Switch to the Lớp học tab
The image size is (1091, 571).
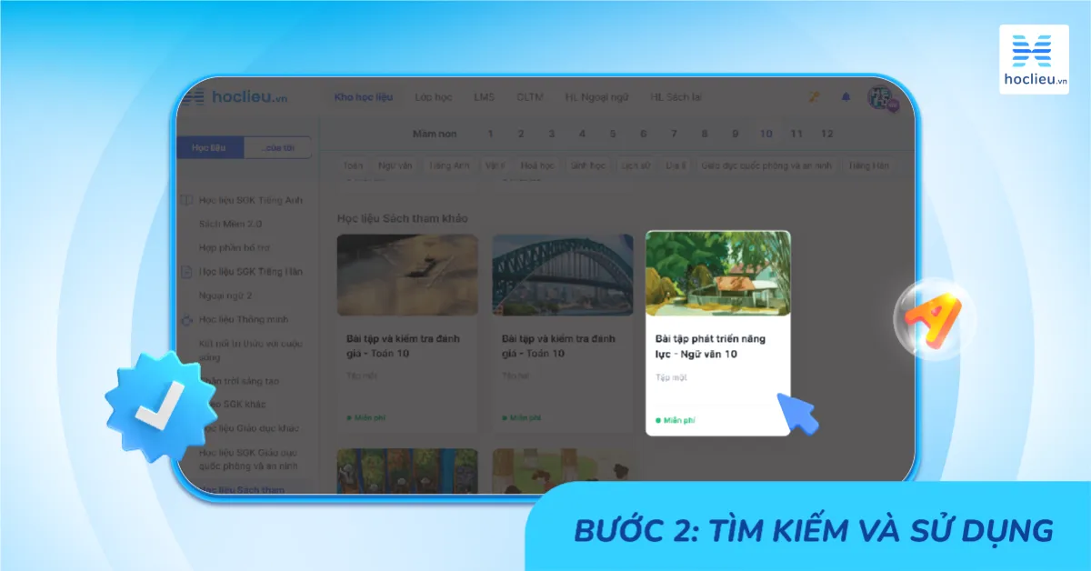click(x=434, y=97)
